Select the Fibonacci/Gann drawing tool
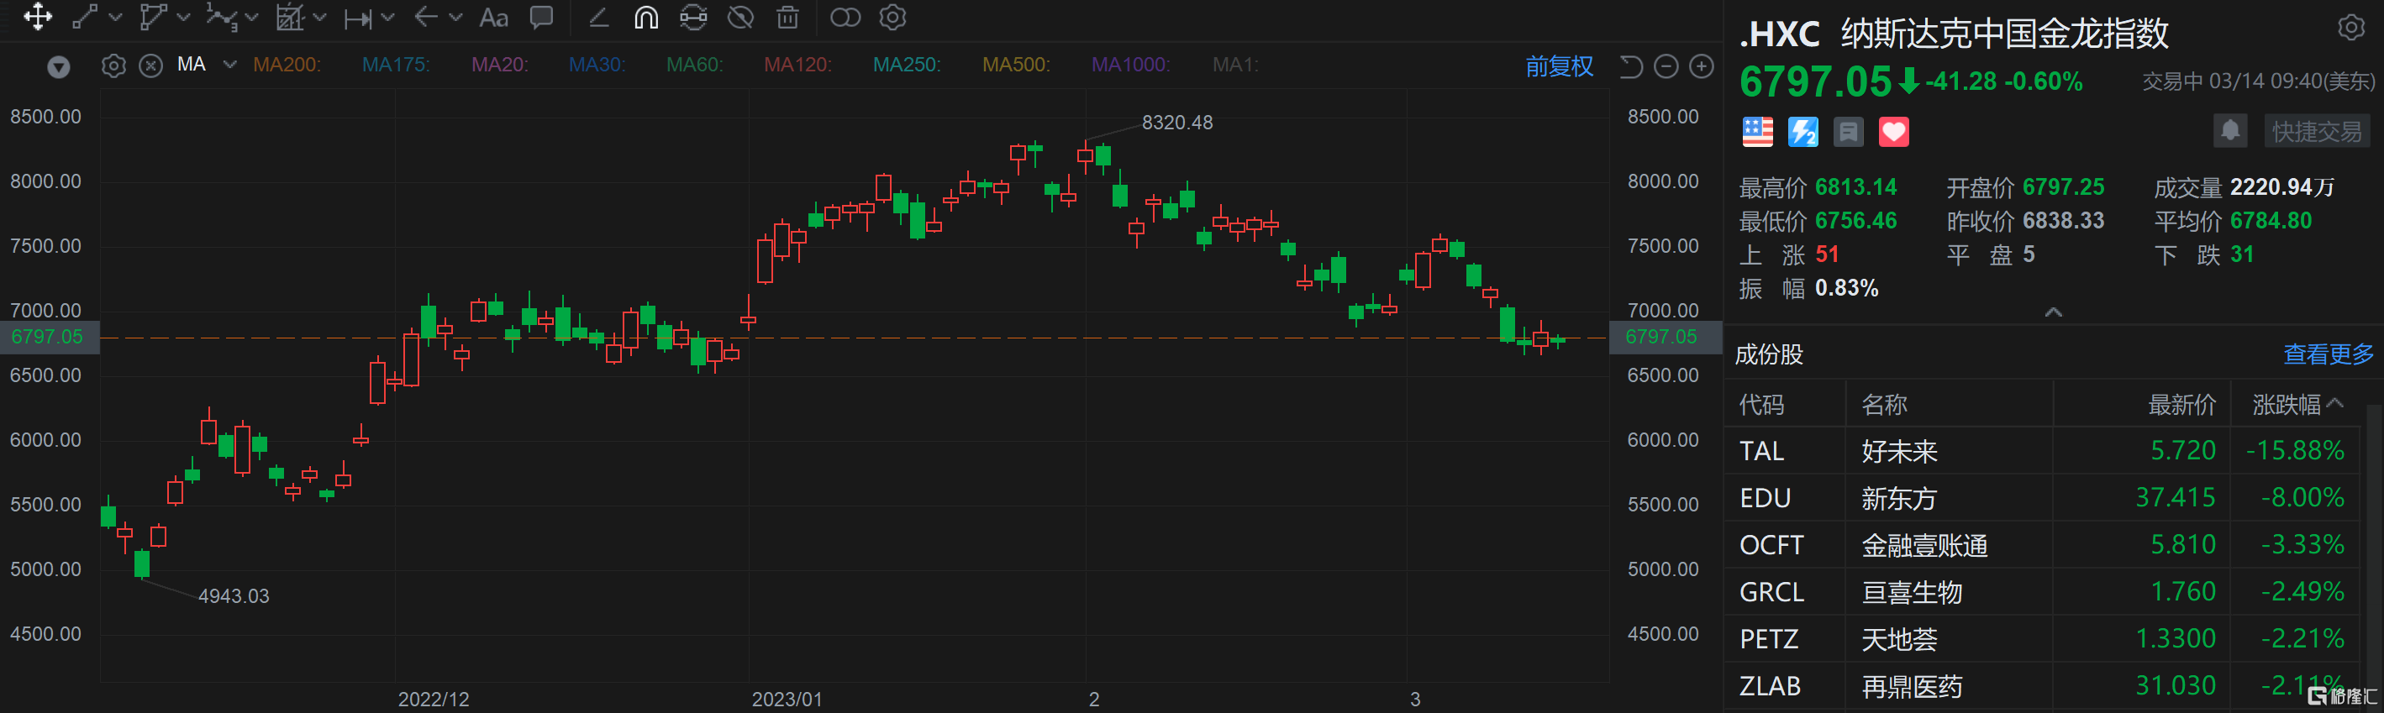The image size is (2384, 713). tap(290, 17)
